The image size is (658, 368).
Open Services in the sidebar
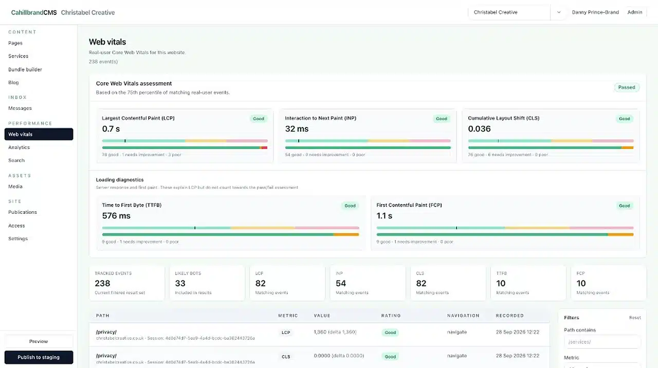pyautogui.click(x=18, y=56)
